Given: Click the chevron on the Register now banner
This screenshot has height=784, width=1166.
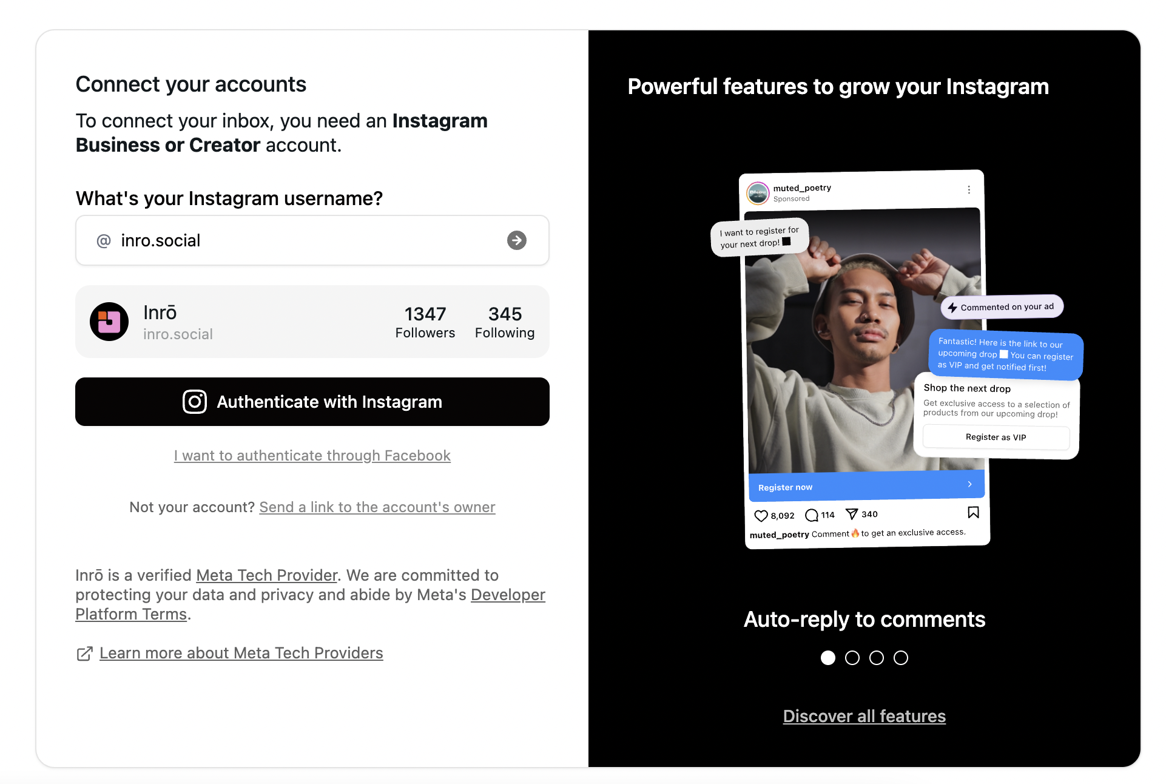Looking at the screenshot, I should click(x=971, y=484).
